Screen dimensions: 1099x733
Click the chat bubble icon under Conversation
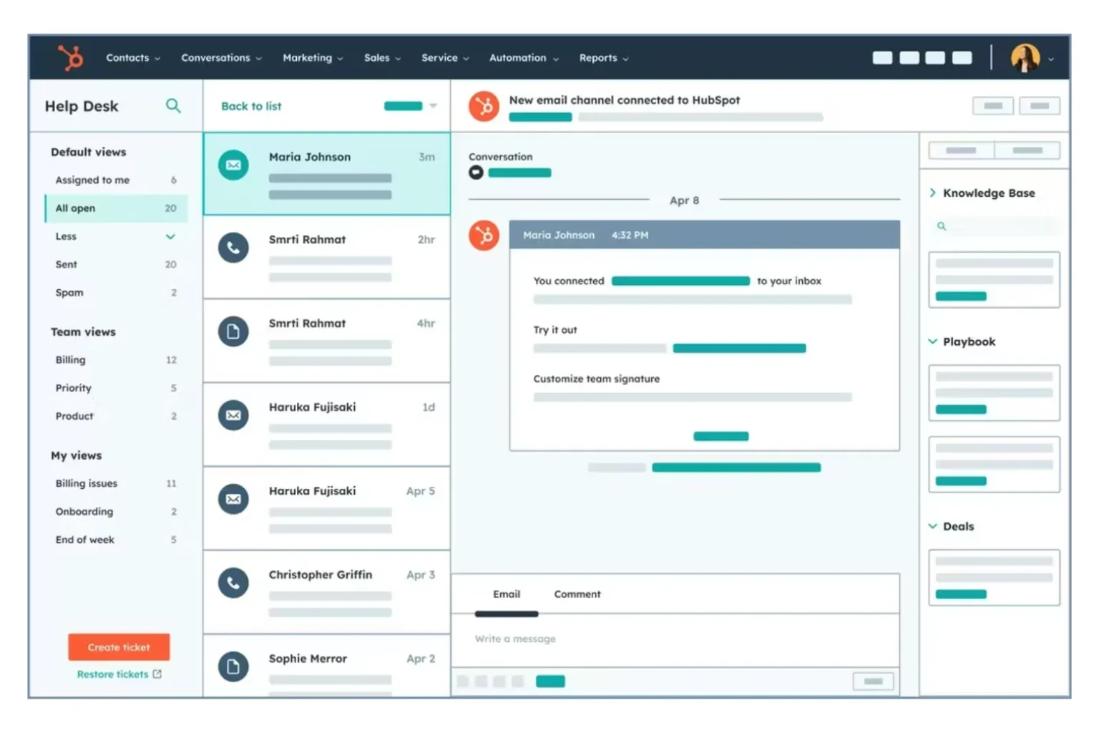476,173
